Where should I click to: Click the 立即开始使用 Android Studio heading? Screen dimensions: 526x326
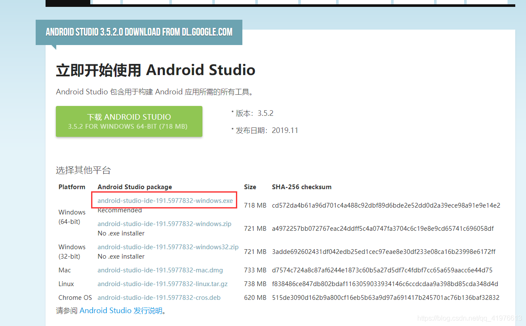pyautogui.click(x=156, y=69)
